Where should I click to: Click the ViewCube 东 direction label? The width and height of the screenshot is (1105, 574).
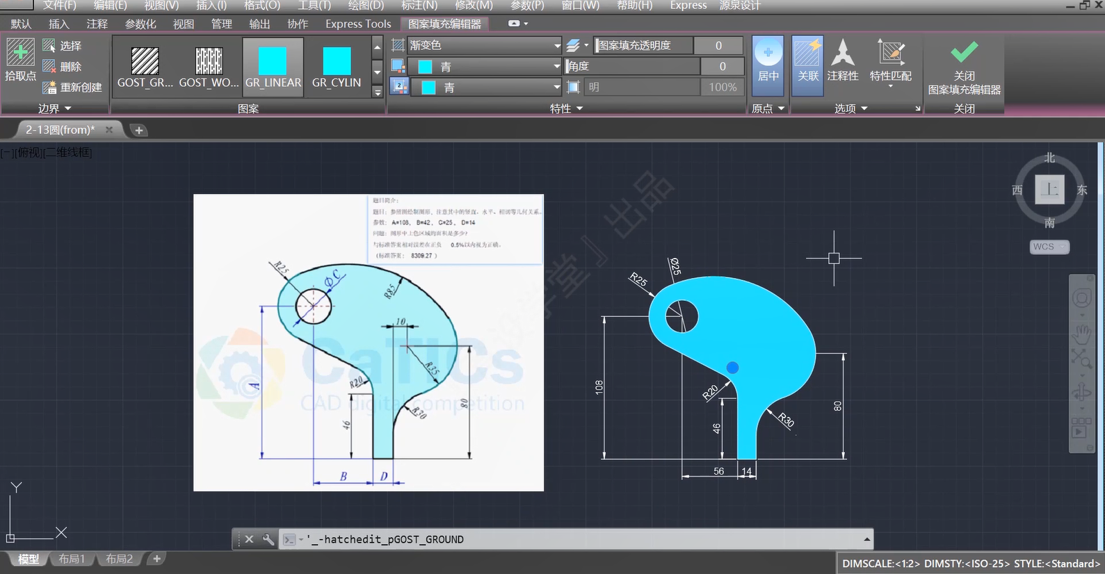(1082, 190)
